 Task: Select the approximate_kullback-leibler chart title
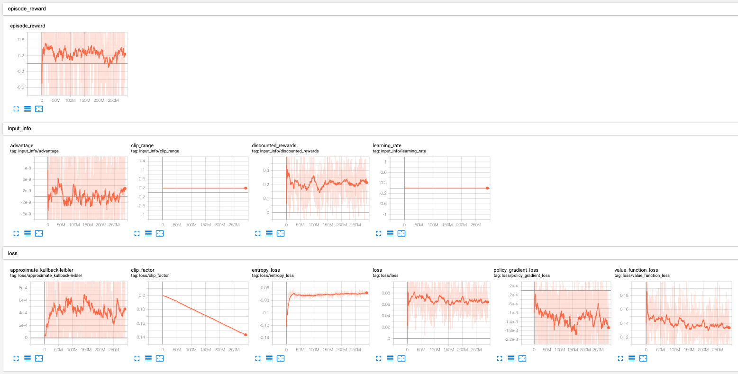click(x=42, y=270)
